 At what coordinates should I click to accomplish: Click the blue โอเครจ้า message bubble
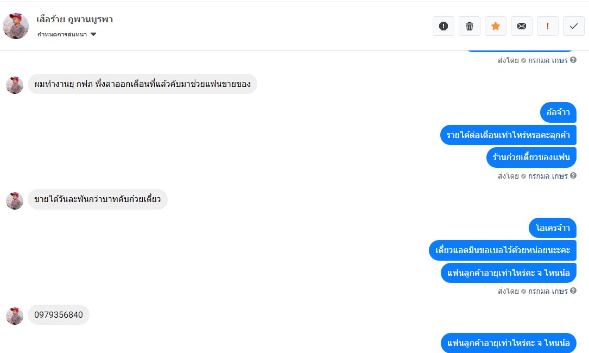point(552,228)
